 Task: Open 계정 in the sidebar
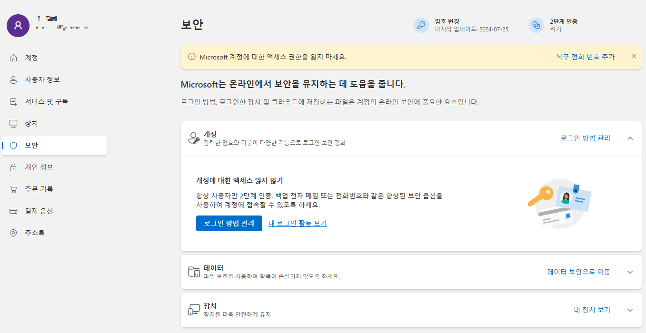(x=54, y=58)
